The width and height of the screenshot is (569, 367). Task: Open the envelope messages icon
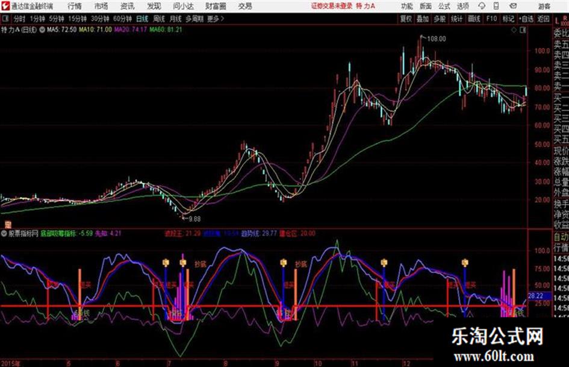[513, 6]
